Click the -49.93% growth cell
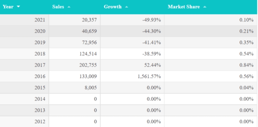The image size is (258, 127). coord(151,20)
